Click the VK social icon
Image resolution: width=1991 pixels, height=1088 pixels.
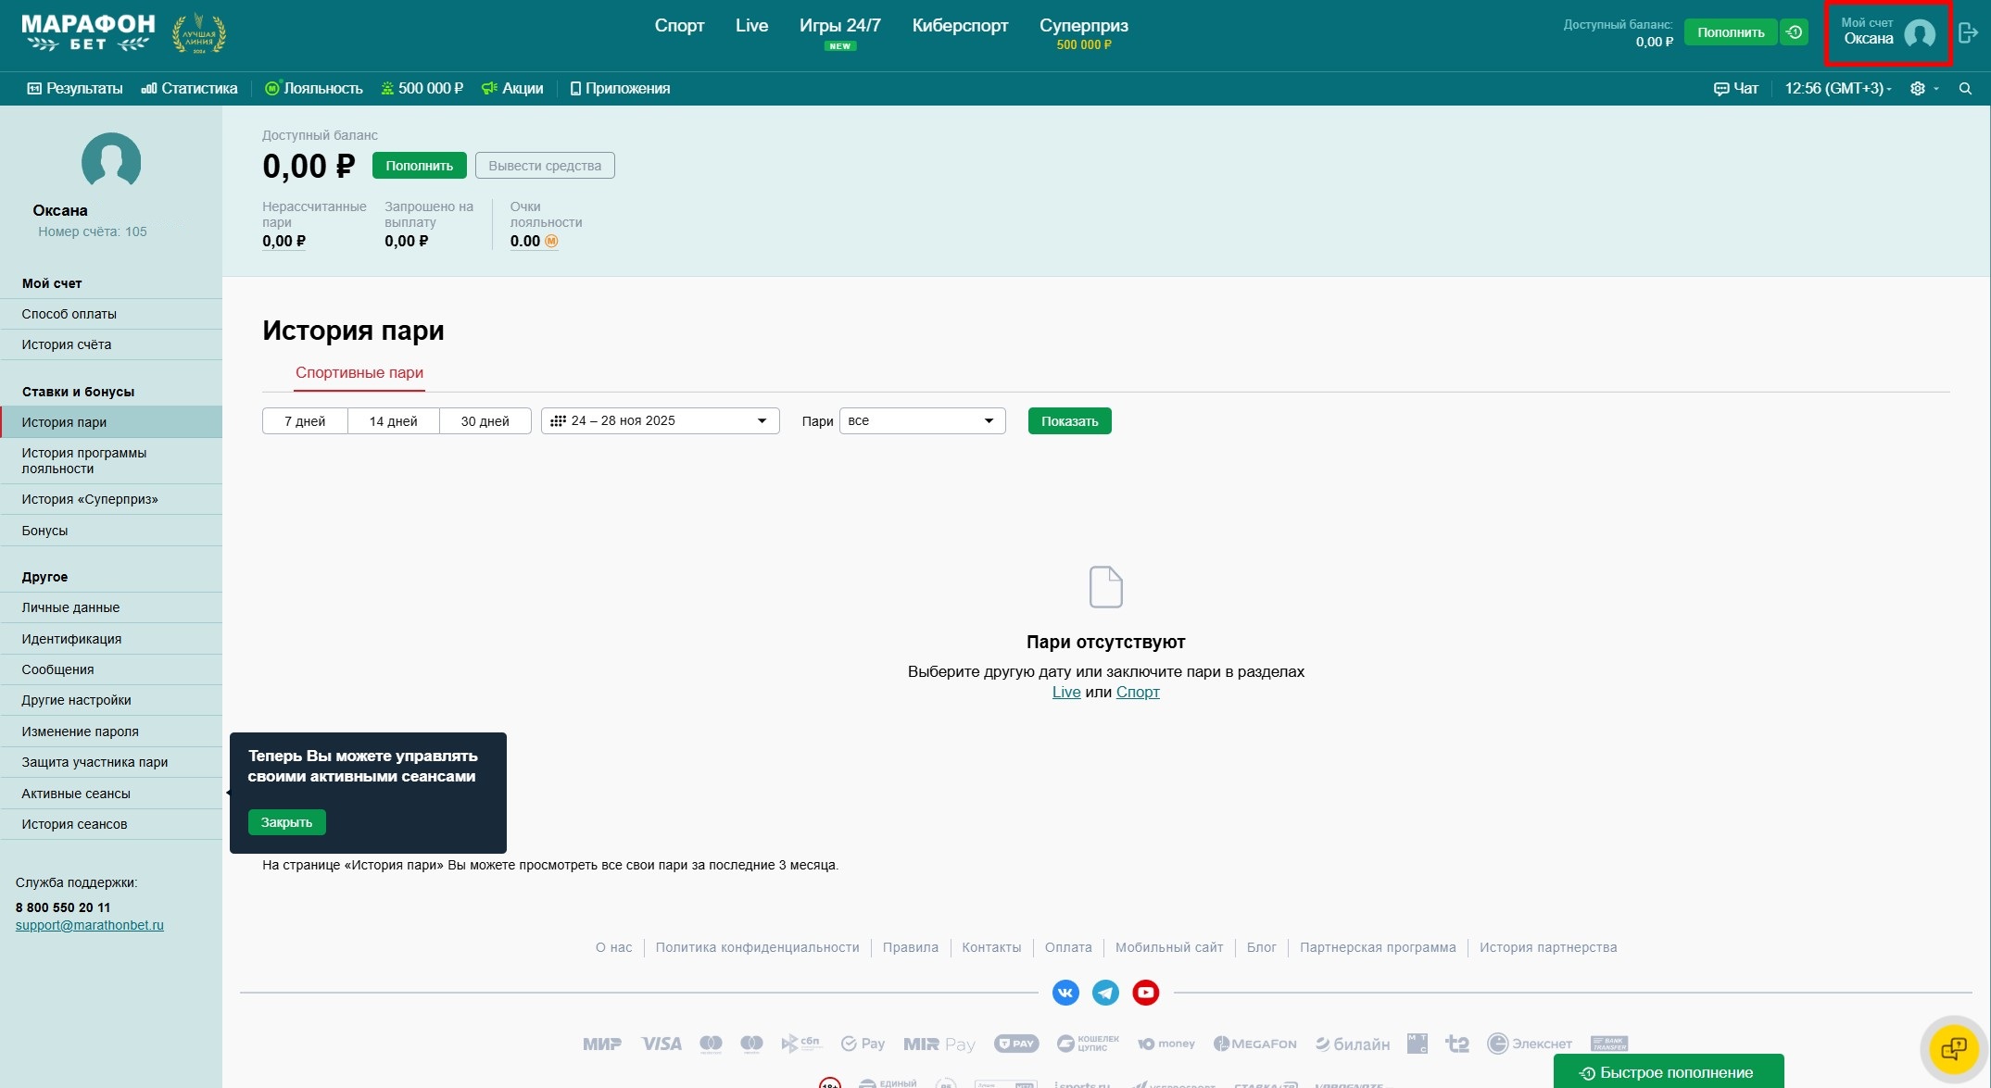coord(1065,993)
